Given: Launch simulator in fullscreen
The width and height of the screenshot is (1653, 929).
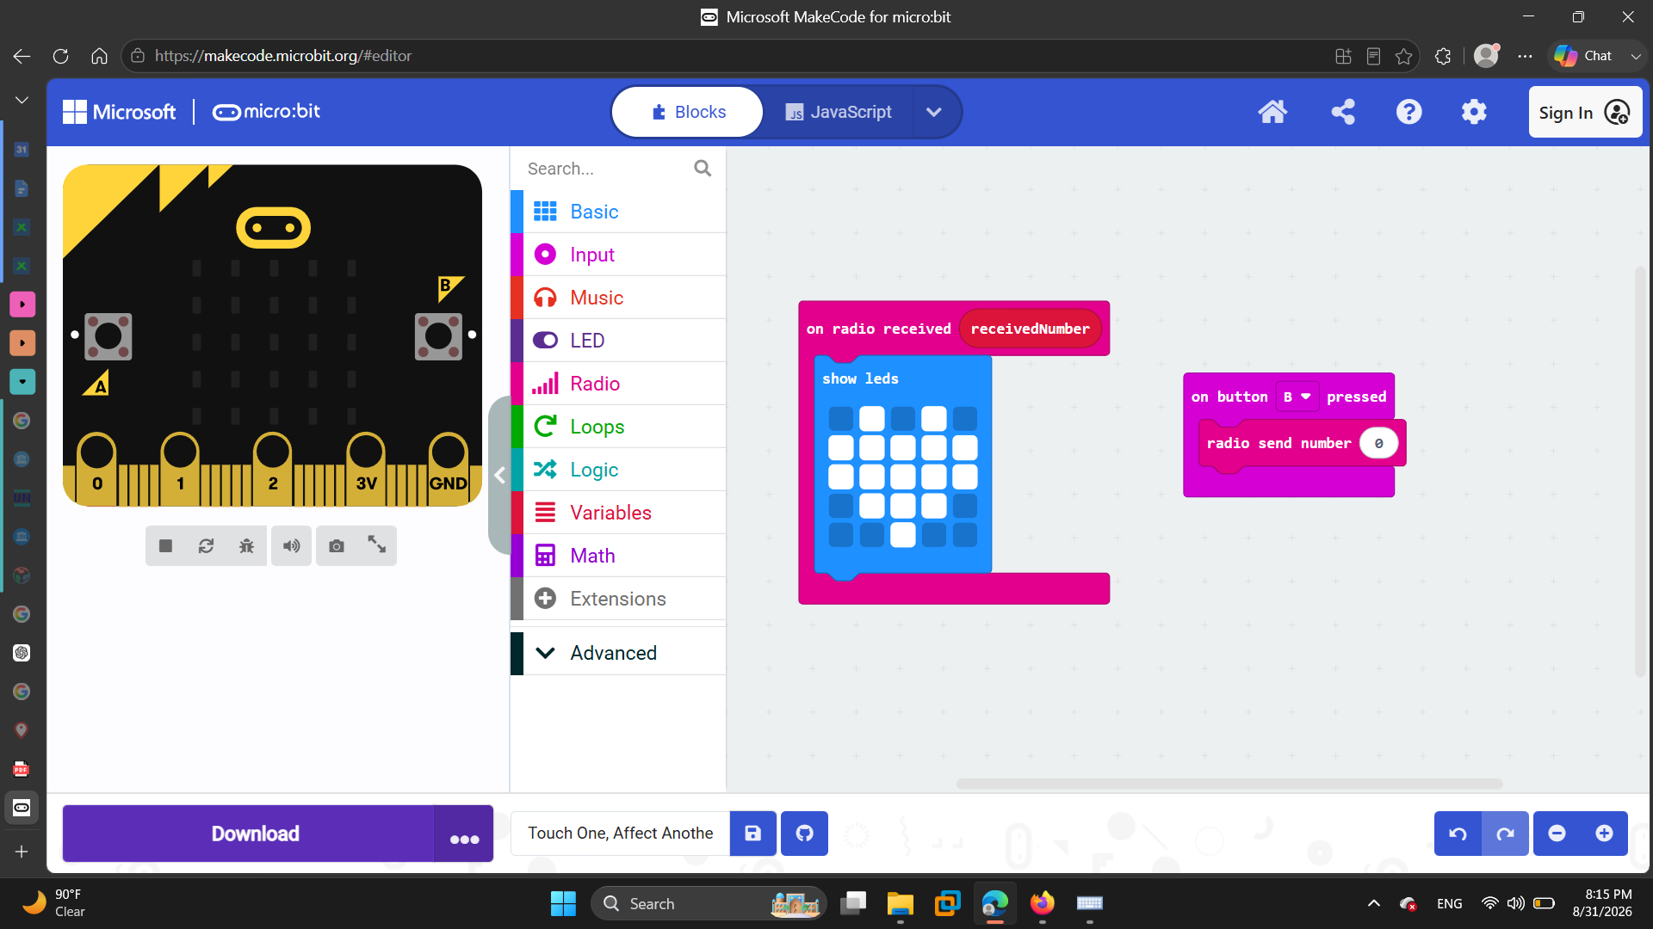Looking at the screenshot, I should click(x=377, y=544).
